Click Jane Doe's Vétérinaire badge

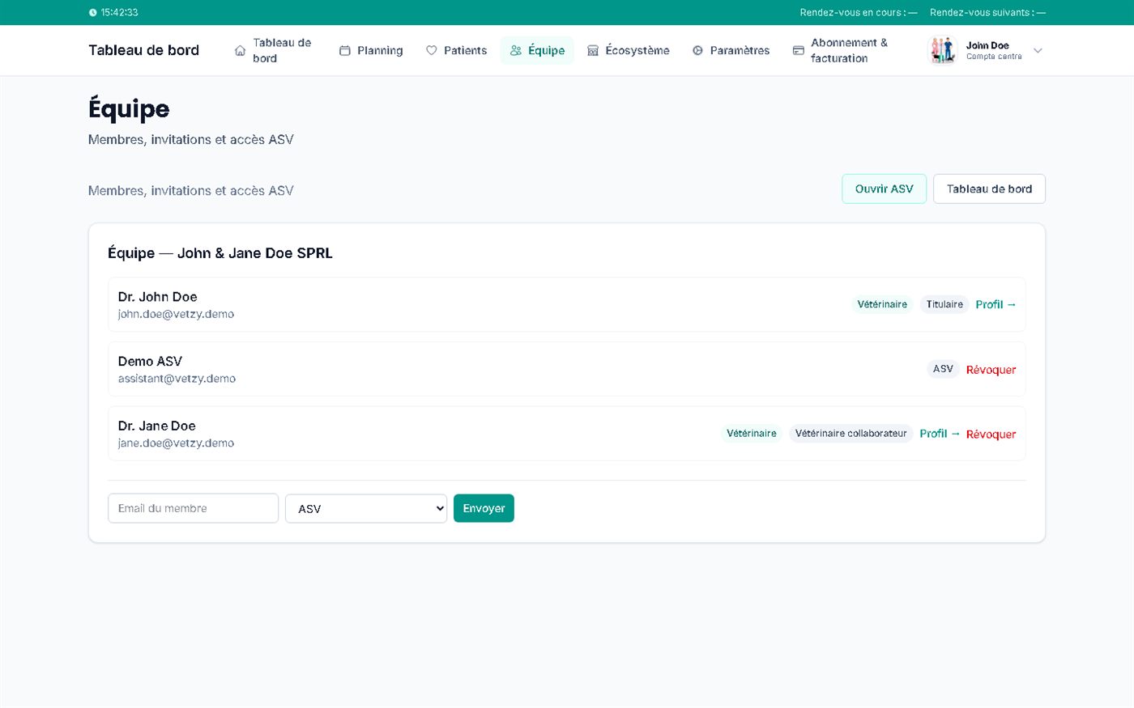(x=751, y=434)
